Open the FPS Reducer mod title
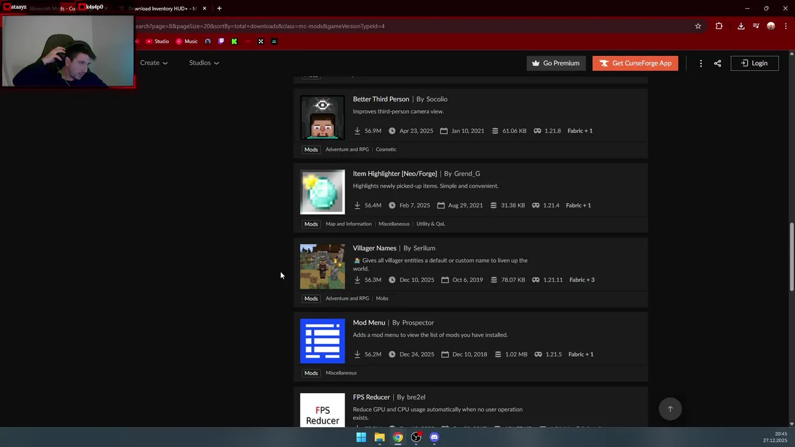The image size is (795, 447). (x=371, y=397)
